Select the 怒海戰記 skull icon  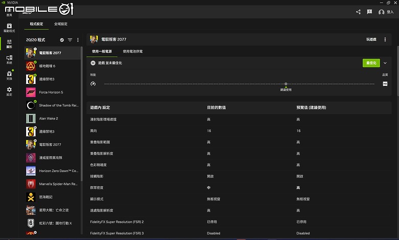point(31,197)
